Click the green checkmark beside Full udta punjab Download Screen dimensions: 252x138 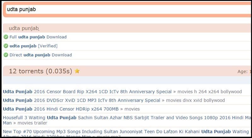pyautogui.click(x=6, y=37)
